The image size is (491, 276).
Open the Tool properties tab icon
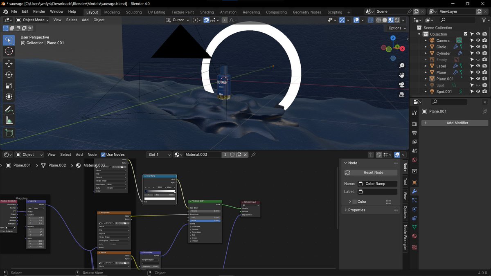click(x=414, y=113)
